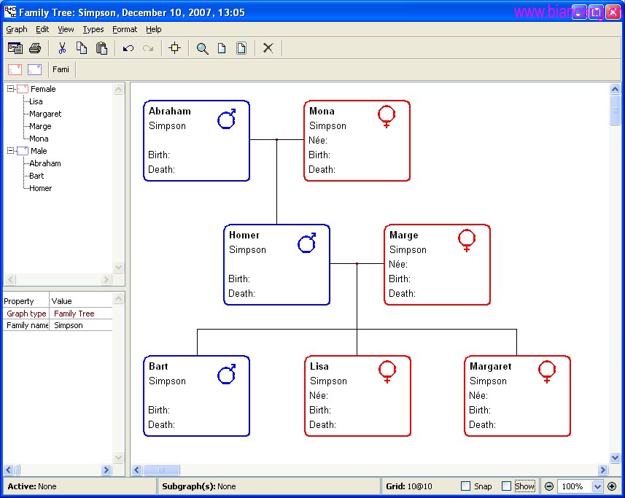This screenshot has width=625, height=498.
Task: Collapse the Male tree node
Action: point(10,151)
